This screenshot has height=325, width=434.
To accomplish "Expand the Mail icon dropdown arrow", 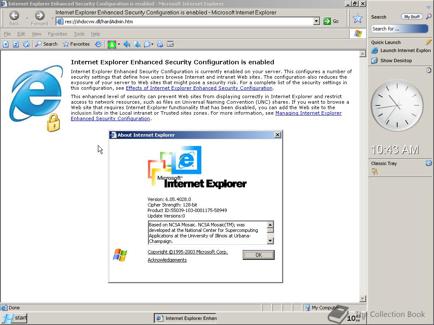I will (152, 44).
